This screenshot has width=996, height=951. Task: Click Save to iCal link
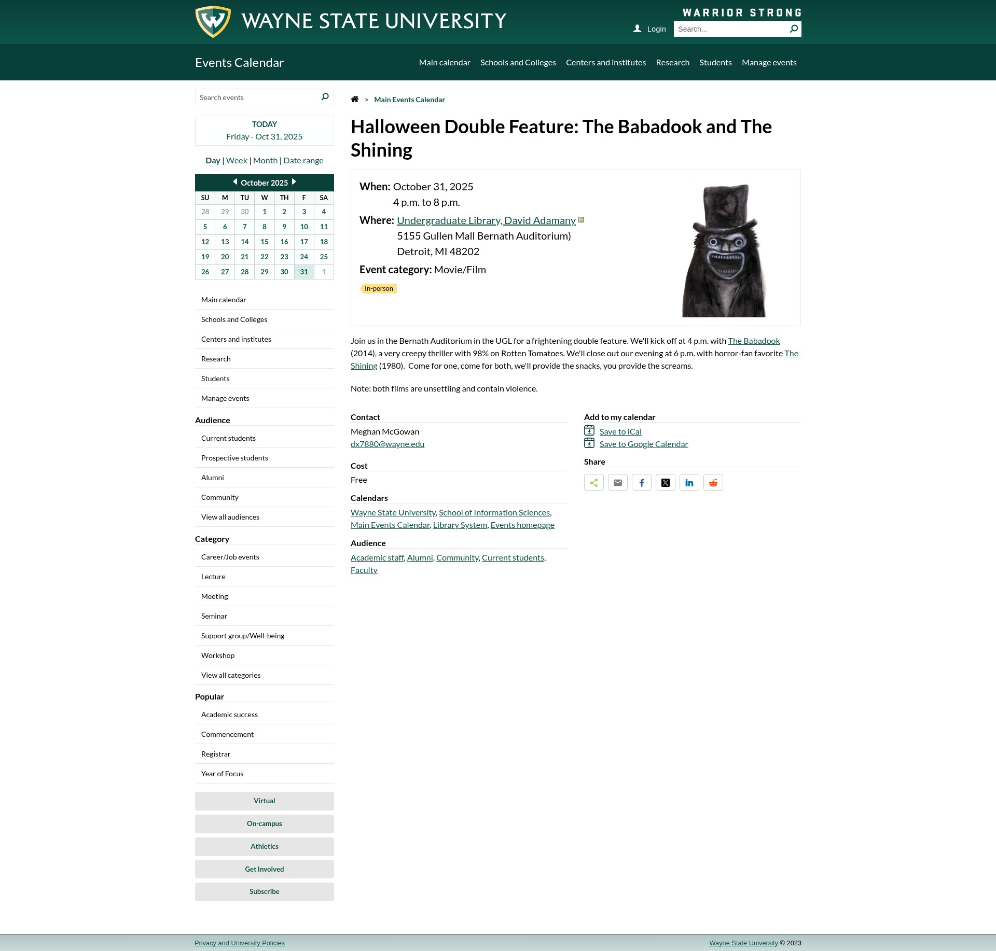pos(620,431)
